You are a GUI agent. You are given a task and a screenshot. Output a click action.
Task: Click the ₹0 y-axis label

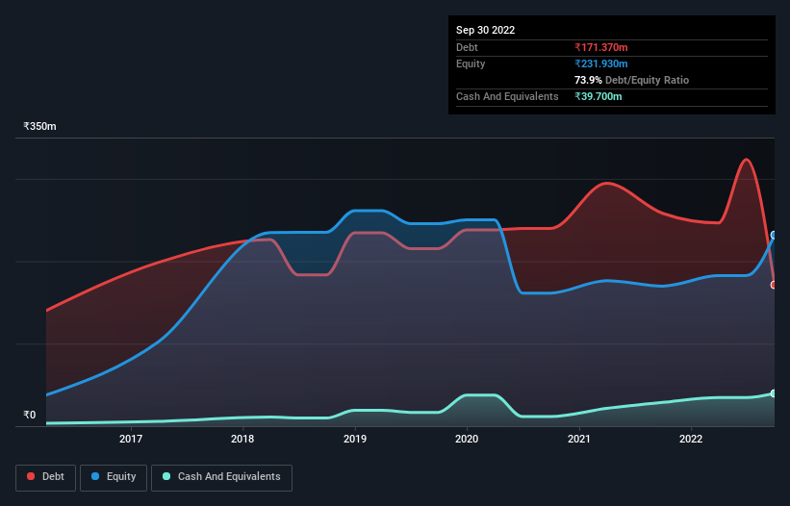[x=30, y=415]
